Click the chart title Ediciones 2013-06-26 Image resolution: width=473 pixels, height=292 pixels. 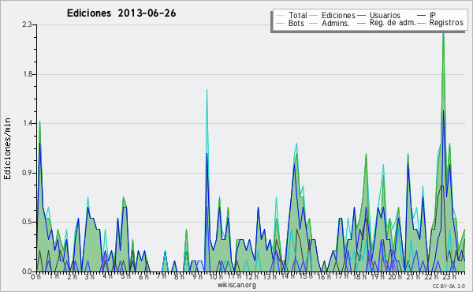(x=121, y=13)
